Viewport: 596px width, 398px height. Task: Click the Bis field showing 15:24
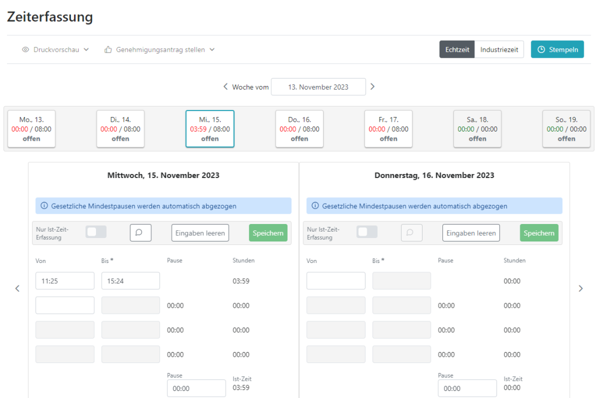[131, 281]
